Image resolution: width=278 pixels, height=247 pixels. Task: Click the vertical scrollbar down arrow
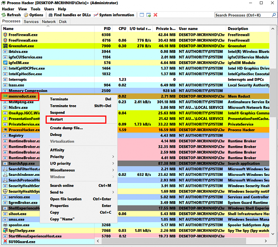click(x=273, y=234)
